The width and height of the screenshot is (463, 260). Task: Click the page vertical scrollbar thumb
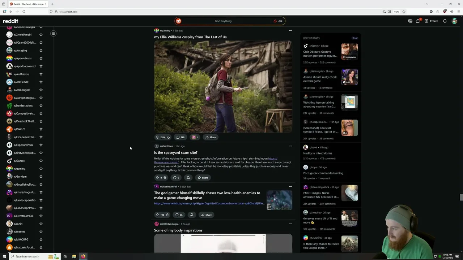pyautogui.click(x=461, y=197)
